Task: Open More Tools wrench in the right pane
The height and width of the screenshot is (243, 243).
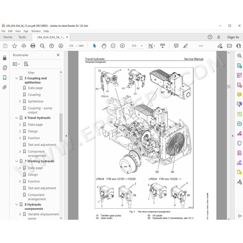Action: [x=240, y=182]
